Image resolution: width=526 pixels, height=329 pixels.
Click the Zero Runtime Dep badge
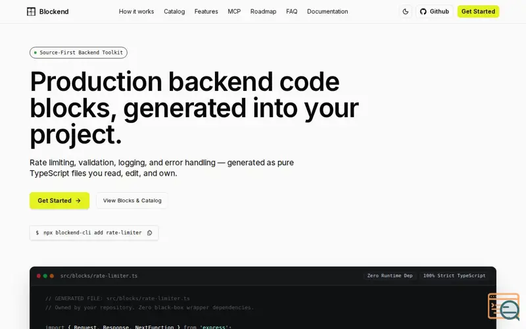(x=390, y=276)
